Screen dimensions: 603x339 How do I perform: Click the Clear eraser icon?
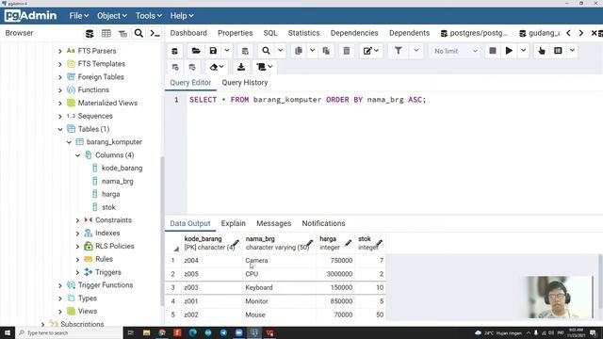(x=214, y=67)
